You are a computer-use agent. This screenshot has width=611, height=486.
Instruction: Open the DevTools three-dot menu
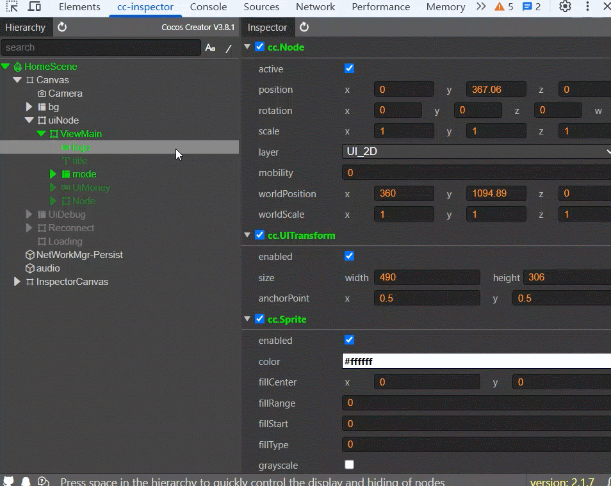(x=587, y=6)
